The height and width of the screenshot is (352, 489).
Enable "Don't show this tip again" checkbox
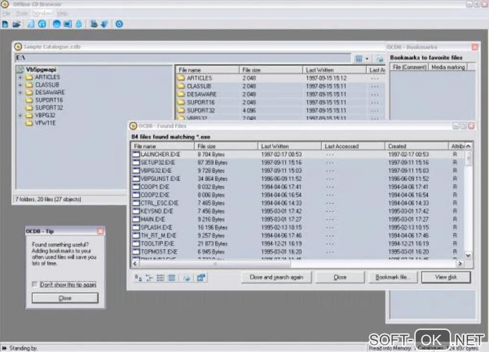point(35,284)
